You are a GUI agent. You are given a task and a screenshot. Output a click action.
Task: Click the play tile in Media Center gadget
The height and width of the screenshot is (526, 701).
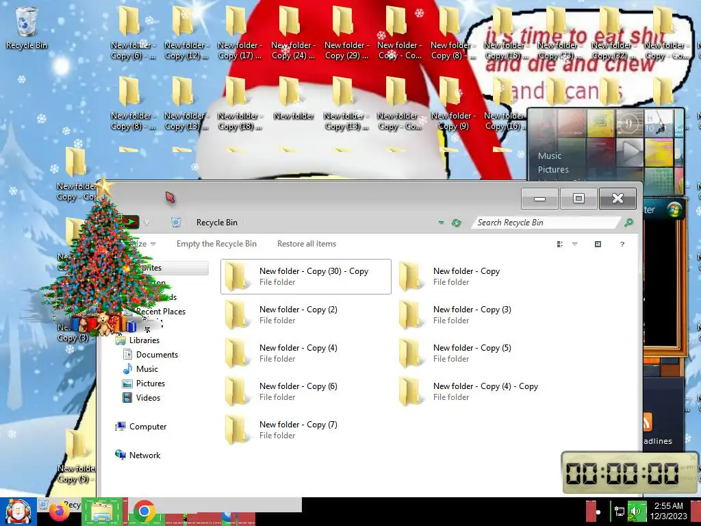tap(630, 152)
